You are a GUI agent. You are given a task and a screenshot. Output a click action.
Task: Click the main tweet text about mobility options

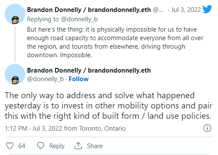click(x=109, y=106)
